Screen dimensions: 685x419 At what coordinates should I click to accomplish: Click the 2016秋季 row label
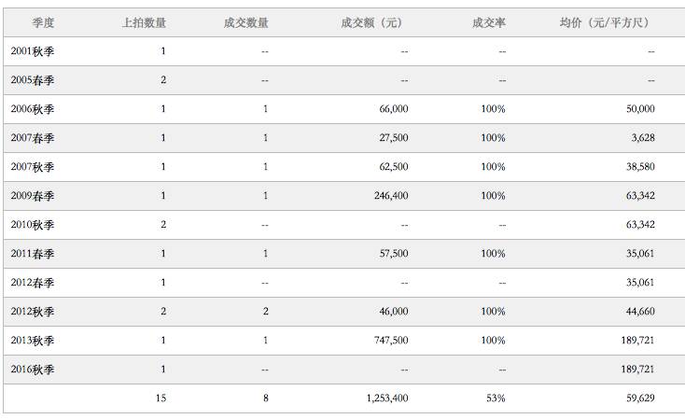coord(33,370)
